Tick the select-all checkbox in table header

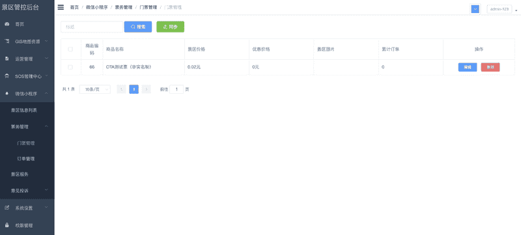point(70,49)
